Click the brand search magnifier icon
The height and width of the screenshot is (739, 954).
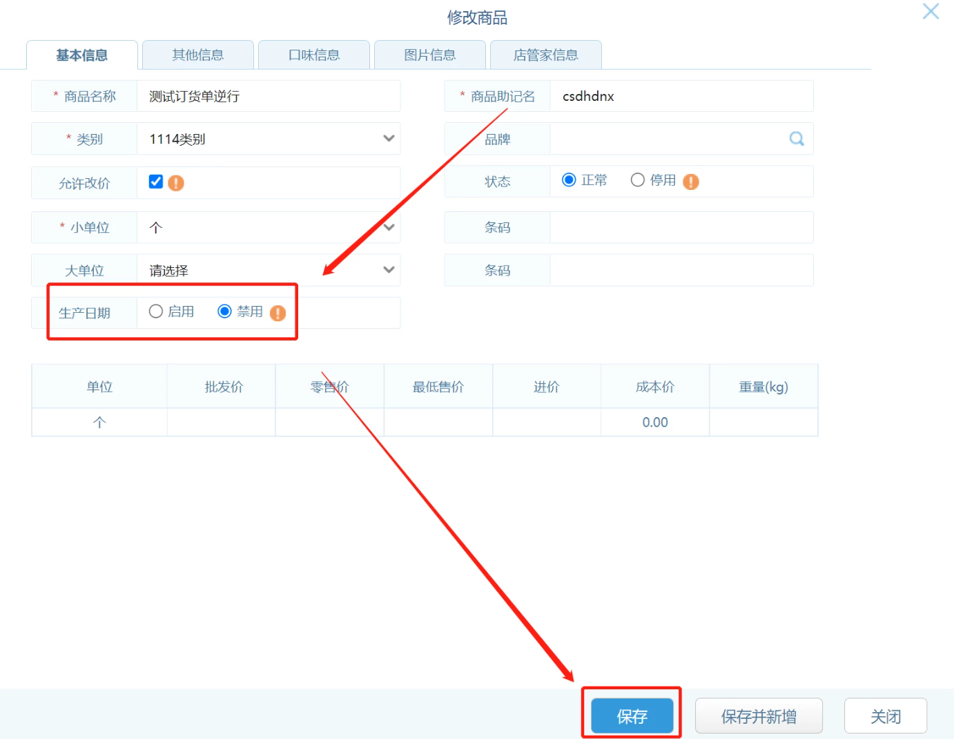point(797,139)
